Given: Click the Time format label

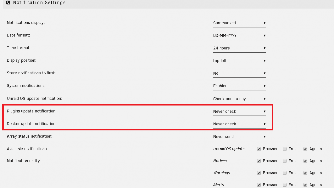Looking at the screenshot, I should point(19,48).
